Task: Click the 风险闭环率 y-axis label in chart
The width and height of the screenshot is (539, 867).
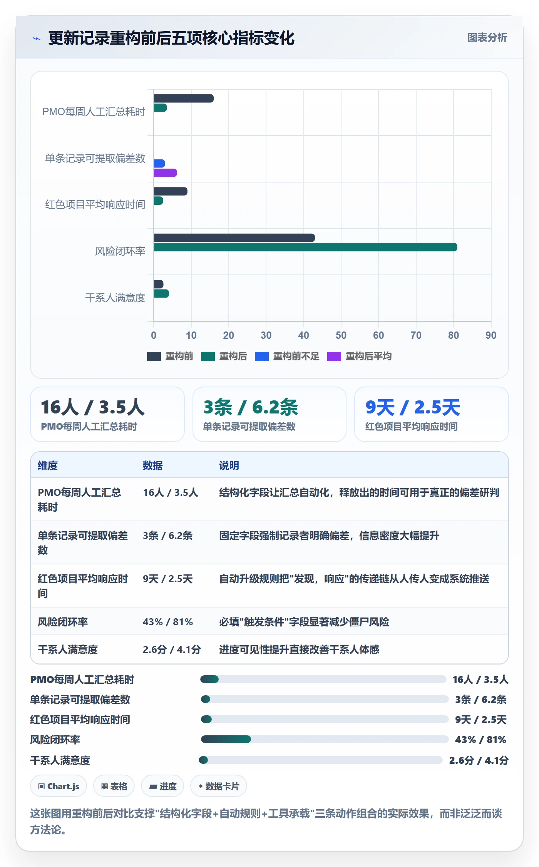Action: (x=120, y=251)
